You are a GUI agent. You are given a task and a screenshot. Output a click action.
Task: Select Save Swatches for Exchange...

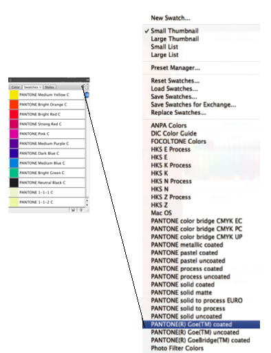pos(193,105)
